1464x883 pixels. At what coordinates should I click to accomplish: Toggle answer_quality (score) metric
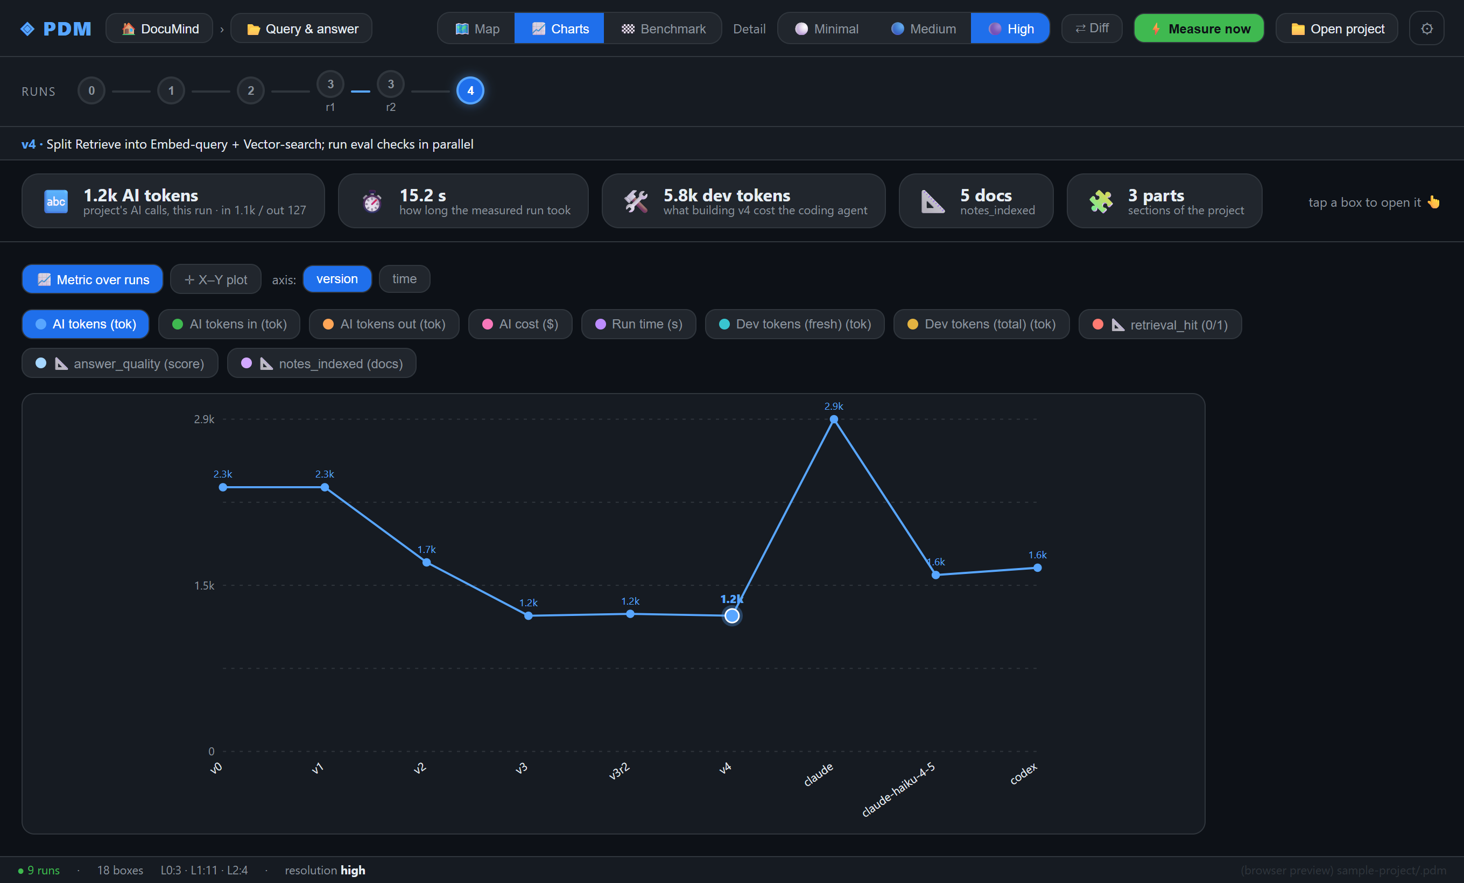tap(120, 363)
